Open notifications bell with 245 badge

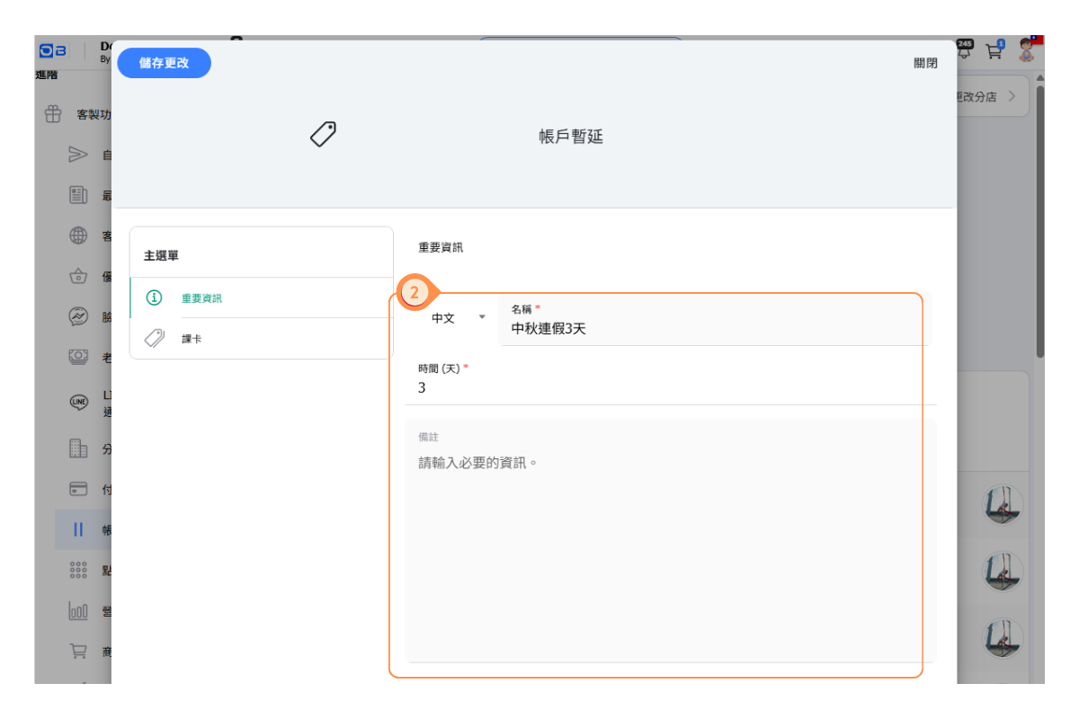964,50
